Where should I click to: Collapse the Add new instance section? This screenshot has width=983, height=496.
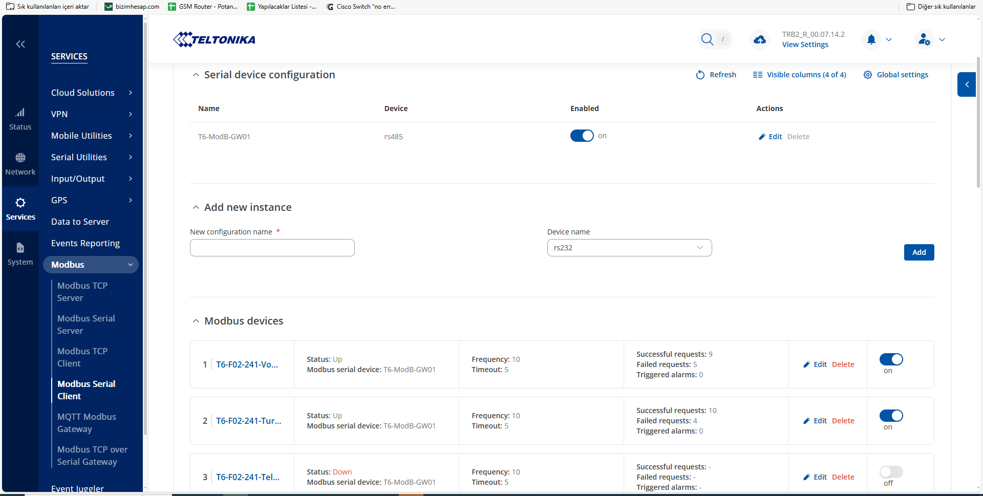point(196,207)
